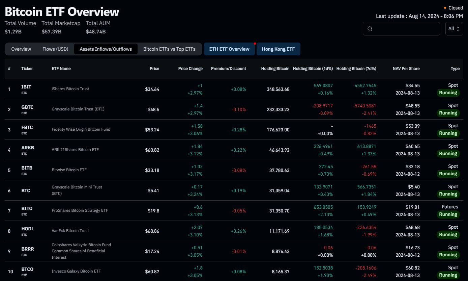
Task: Click Running badge in IBIT row
Action: pos(448,93)
